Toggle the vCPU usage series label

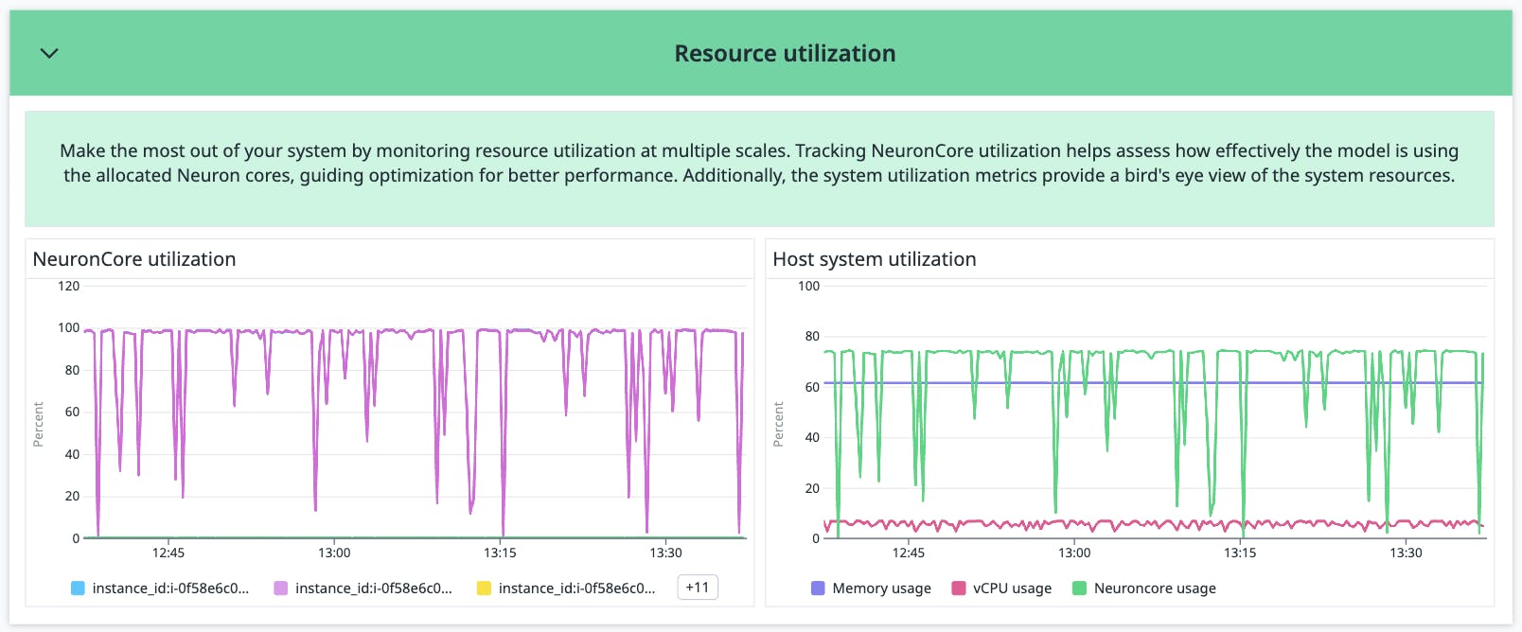coord(1012,588)
